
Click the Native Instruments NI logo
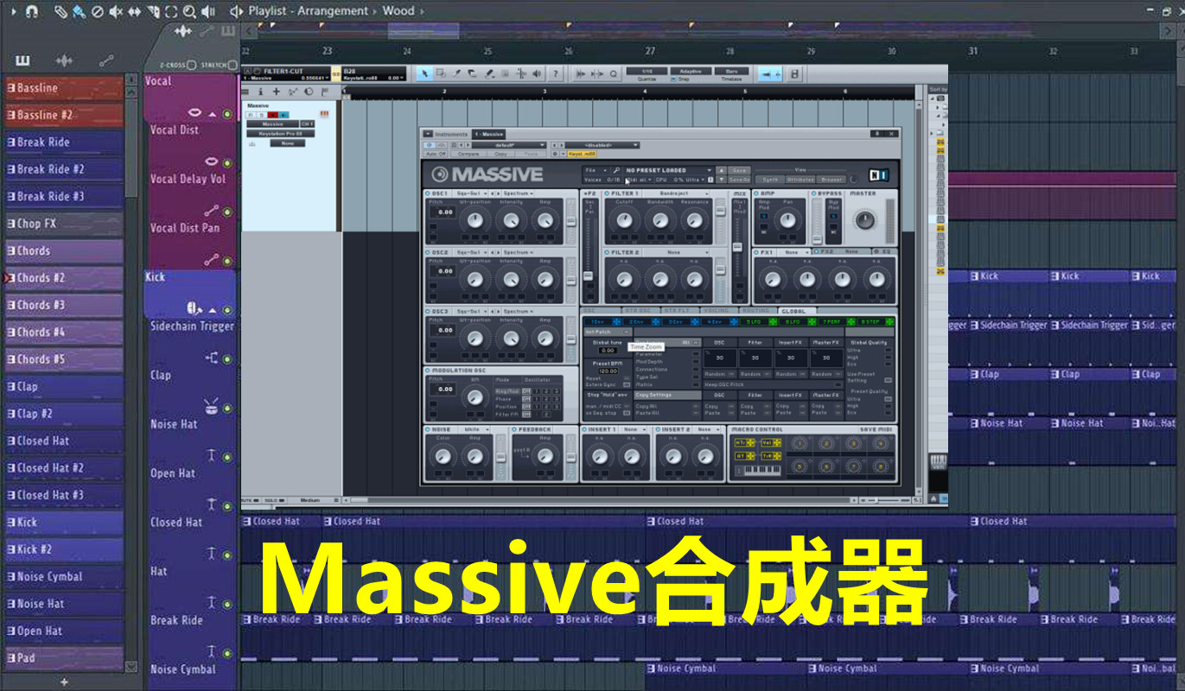[x=878, y=174]
